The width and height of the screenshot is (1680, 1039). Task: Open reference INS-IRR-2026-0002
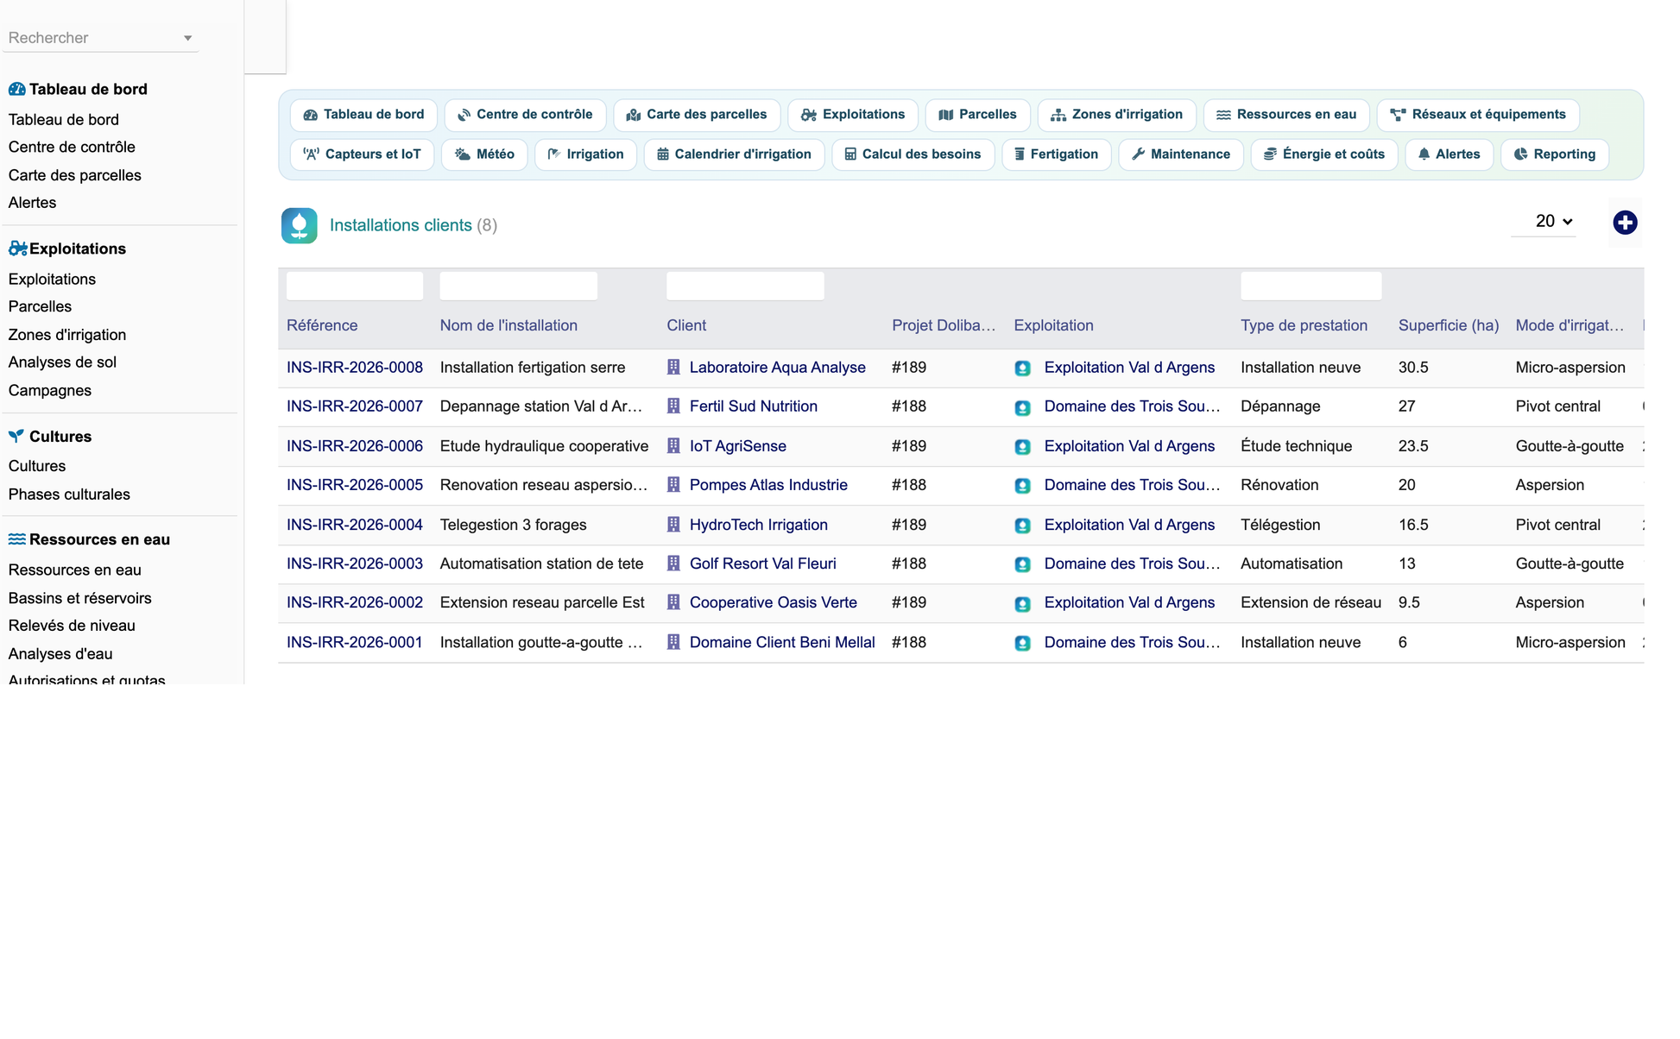355,602
